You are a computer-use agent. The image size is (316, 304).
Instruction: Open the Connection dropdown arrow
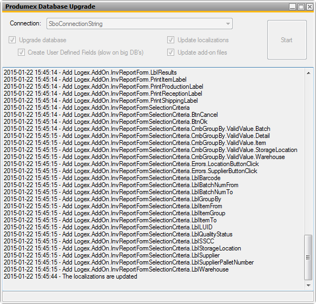coord(228,24)
